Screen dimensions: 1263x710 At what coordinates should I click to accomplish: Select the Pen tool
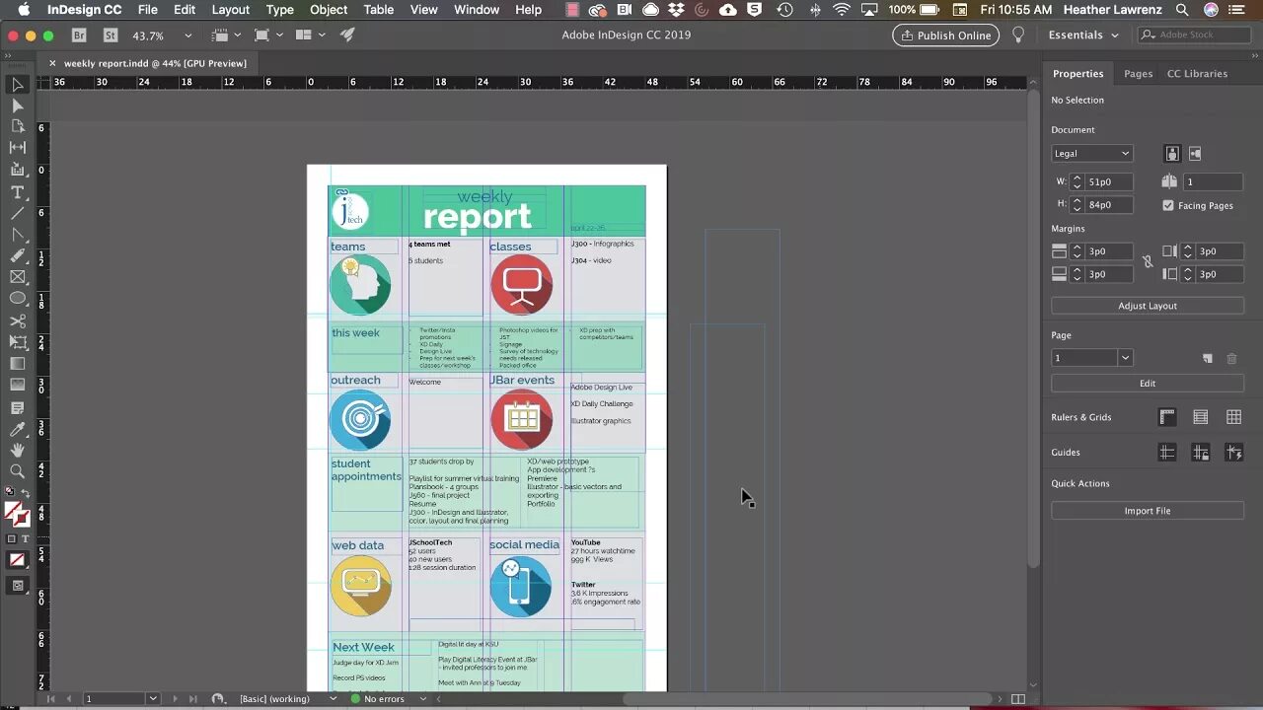17,235
